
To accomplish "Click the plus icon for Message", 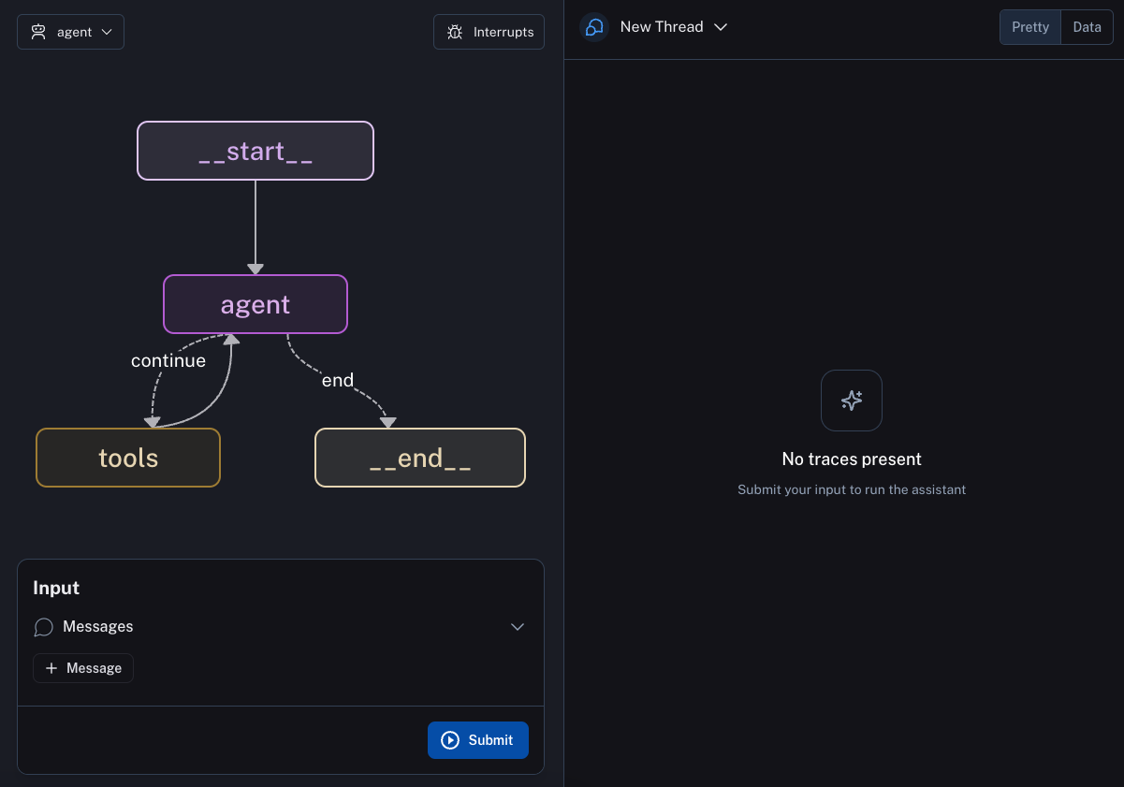I will (51, 668).
